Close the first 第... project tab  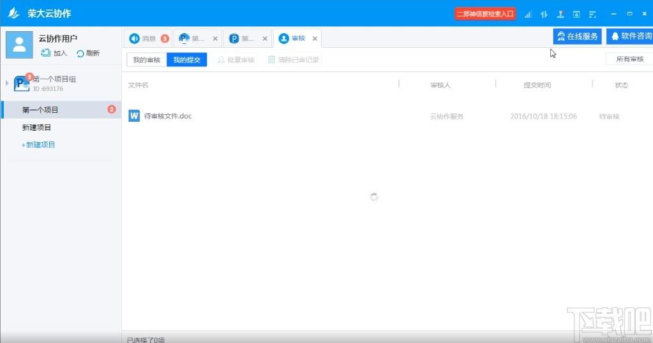coord(215,39)
